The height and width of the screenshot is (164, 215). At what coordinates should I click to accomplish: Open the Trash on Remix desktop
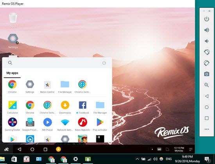pyautogui.click(x=13, y=20)
